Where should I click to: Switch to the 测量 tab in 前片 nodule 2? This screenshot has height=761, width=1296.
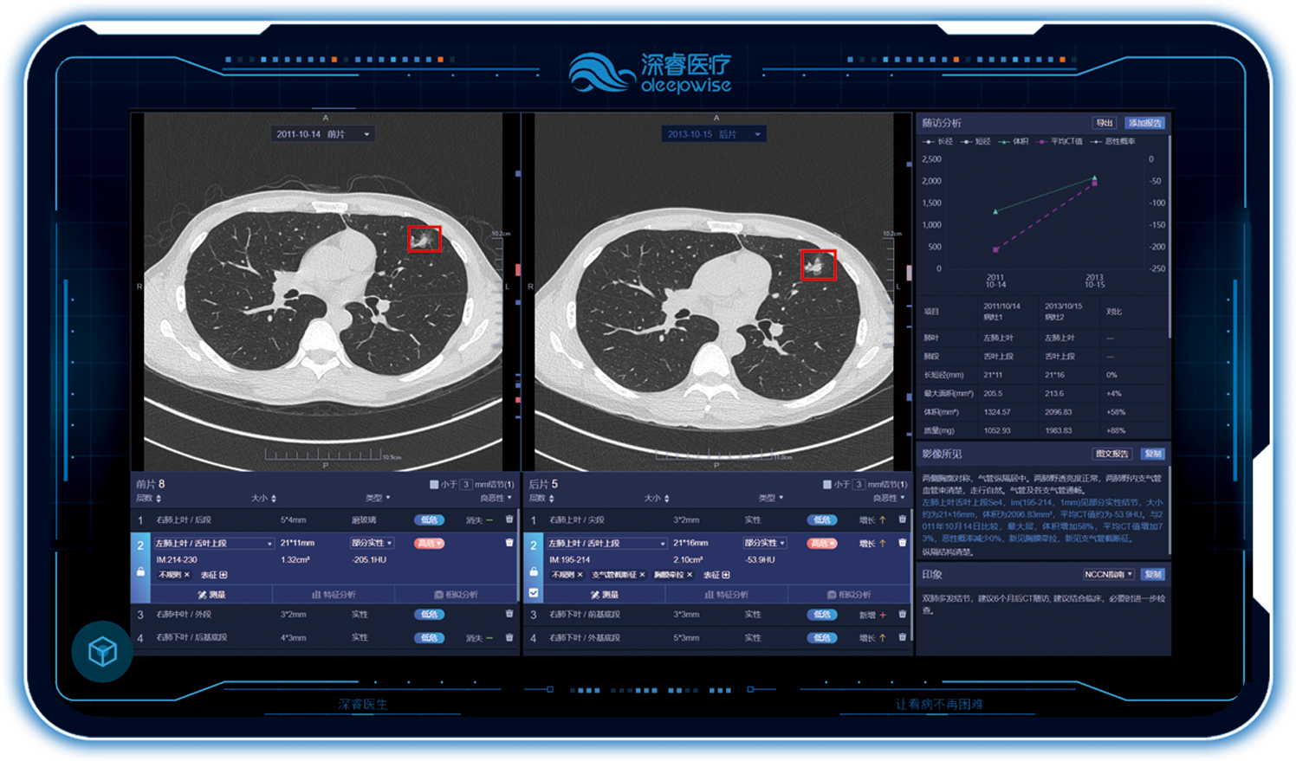tap(211, 594)
